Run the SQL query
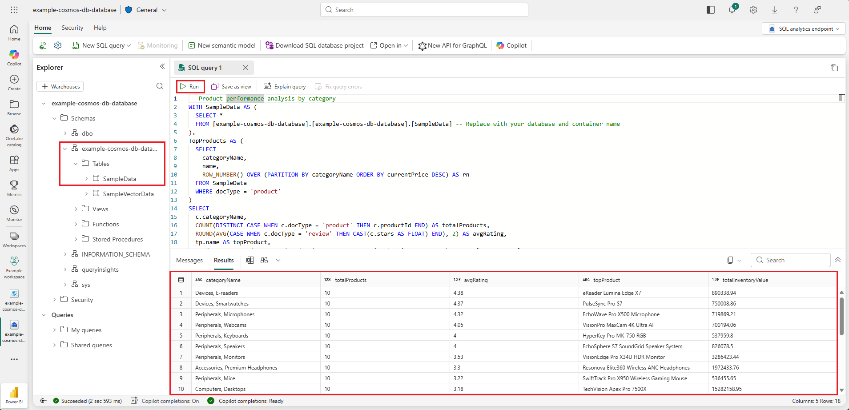This screenshot has height=410, width=849. click(190, 87)
